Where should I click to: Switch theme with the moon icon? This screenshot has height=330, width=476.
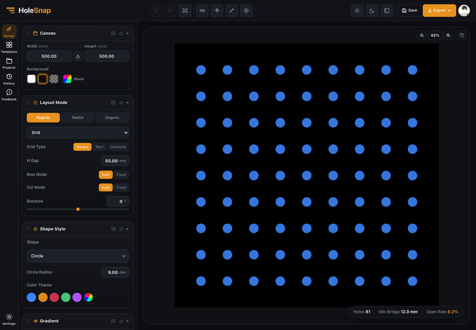[372, 11]
